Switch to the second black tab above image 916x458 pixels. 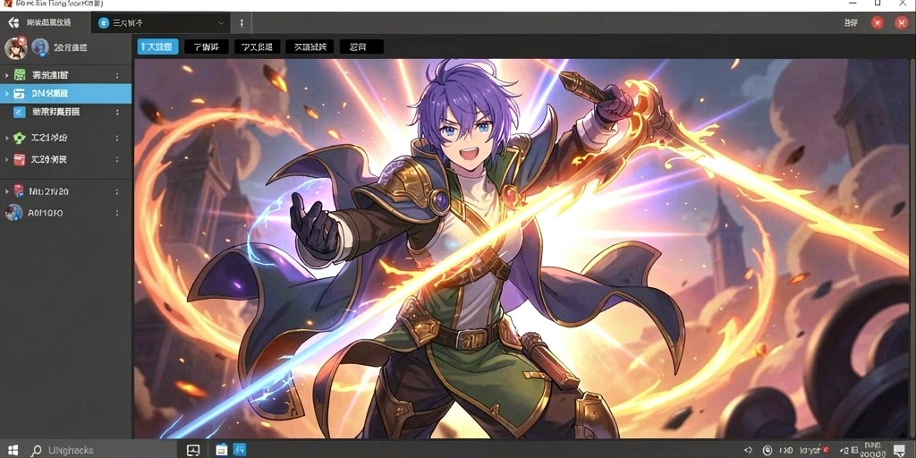(x=206, y=47)
